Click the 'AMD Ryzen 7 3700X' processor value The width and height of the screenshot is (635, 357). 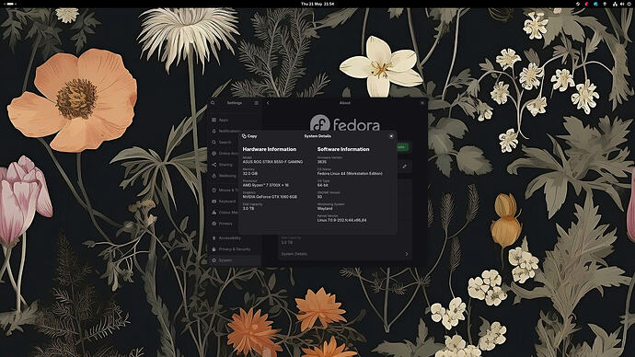click(x=266, y=185)
